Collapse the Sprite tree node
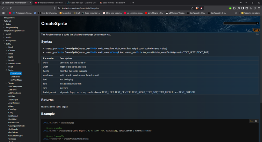262x142 pixels. coord(6,70)
